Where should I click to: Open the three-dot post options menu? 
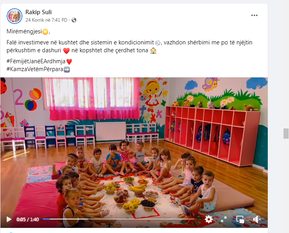point(254,15)
